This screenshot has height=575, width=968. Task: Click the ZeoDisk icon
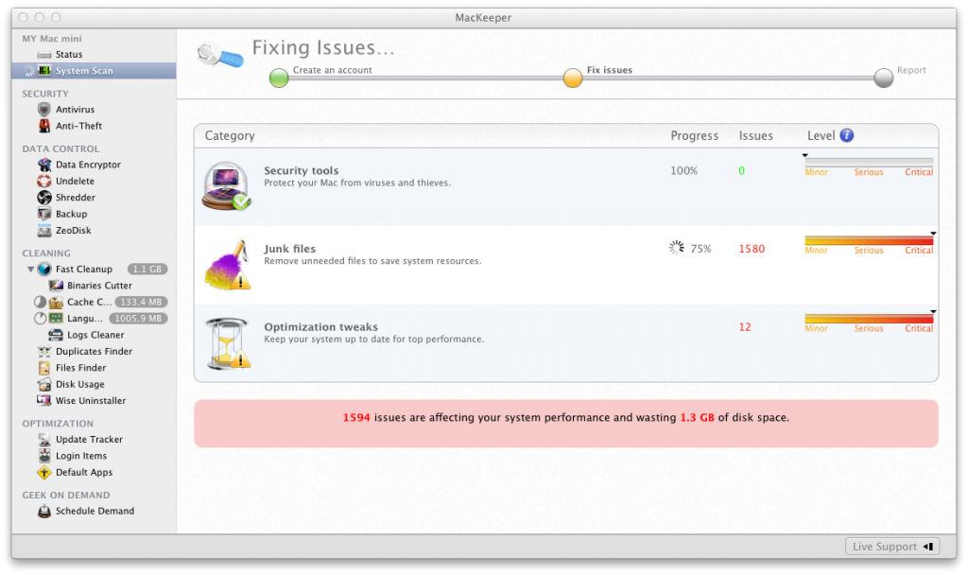43,231
